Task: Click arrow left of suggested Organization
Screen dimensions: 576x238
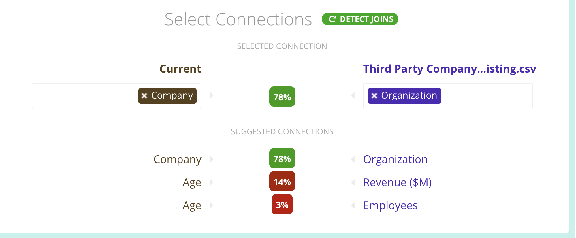Action: (x=353, y=159)
